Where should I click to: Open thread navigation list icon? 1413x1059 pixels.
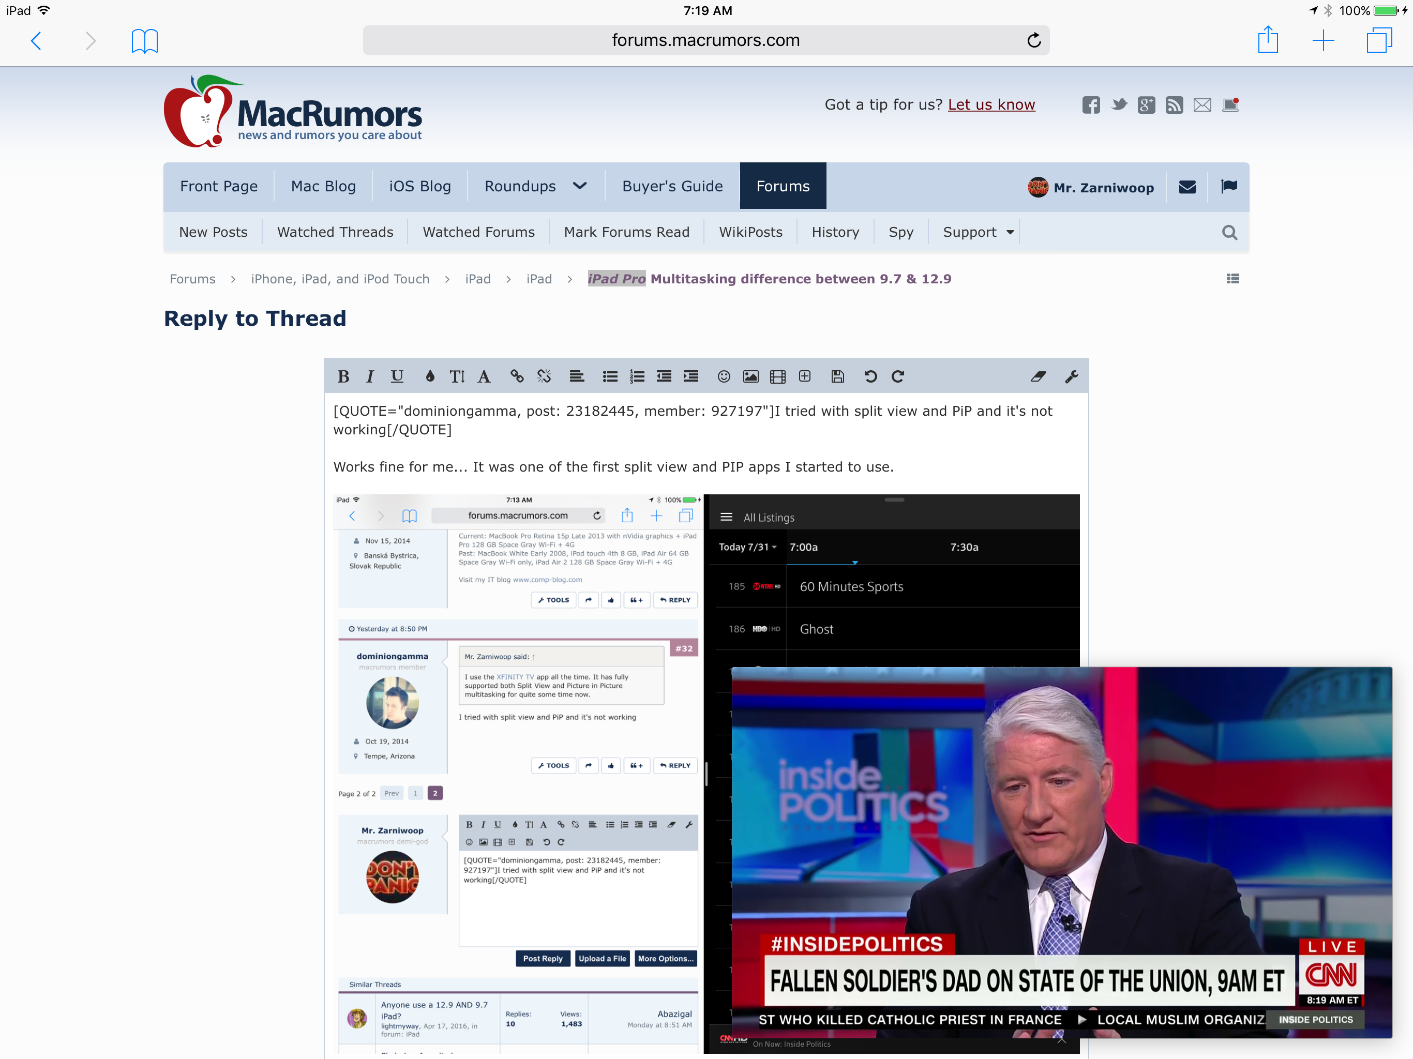[1233, 279]
